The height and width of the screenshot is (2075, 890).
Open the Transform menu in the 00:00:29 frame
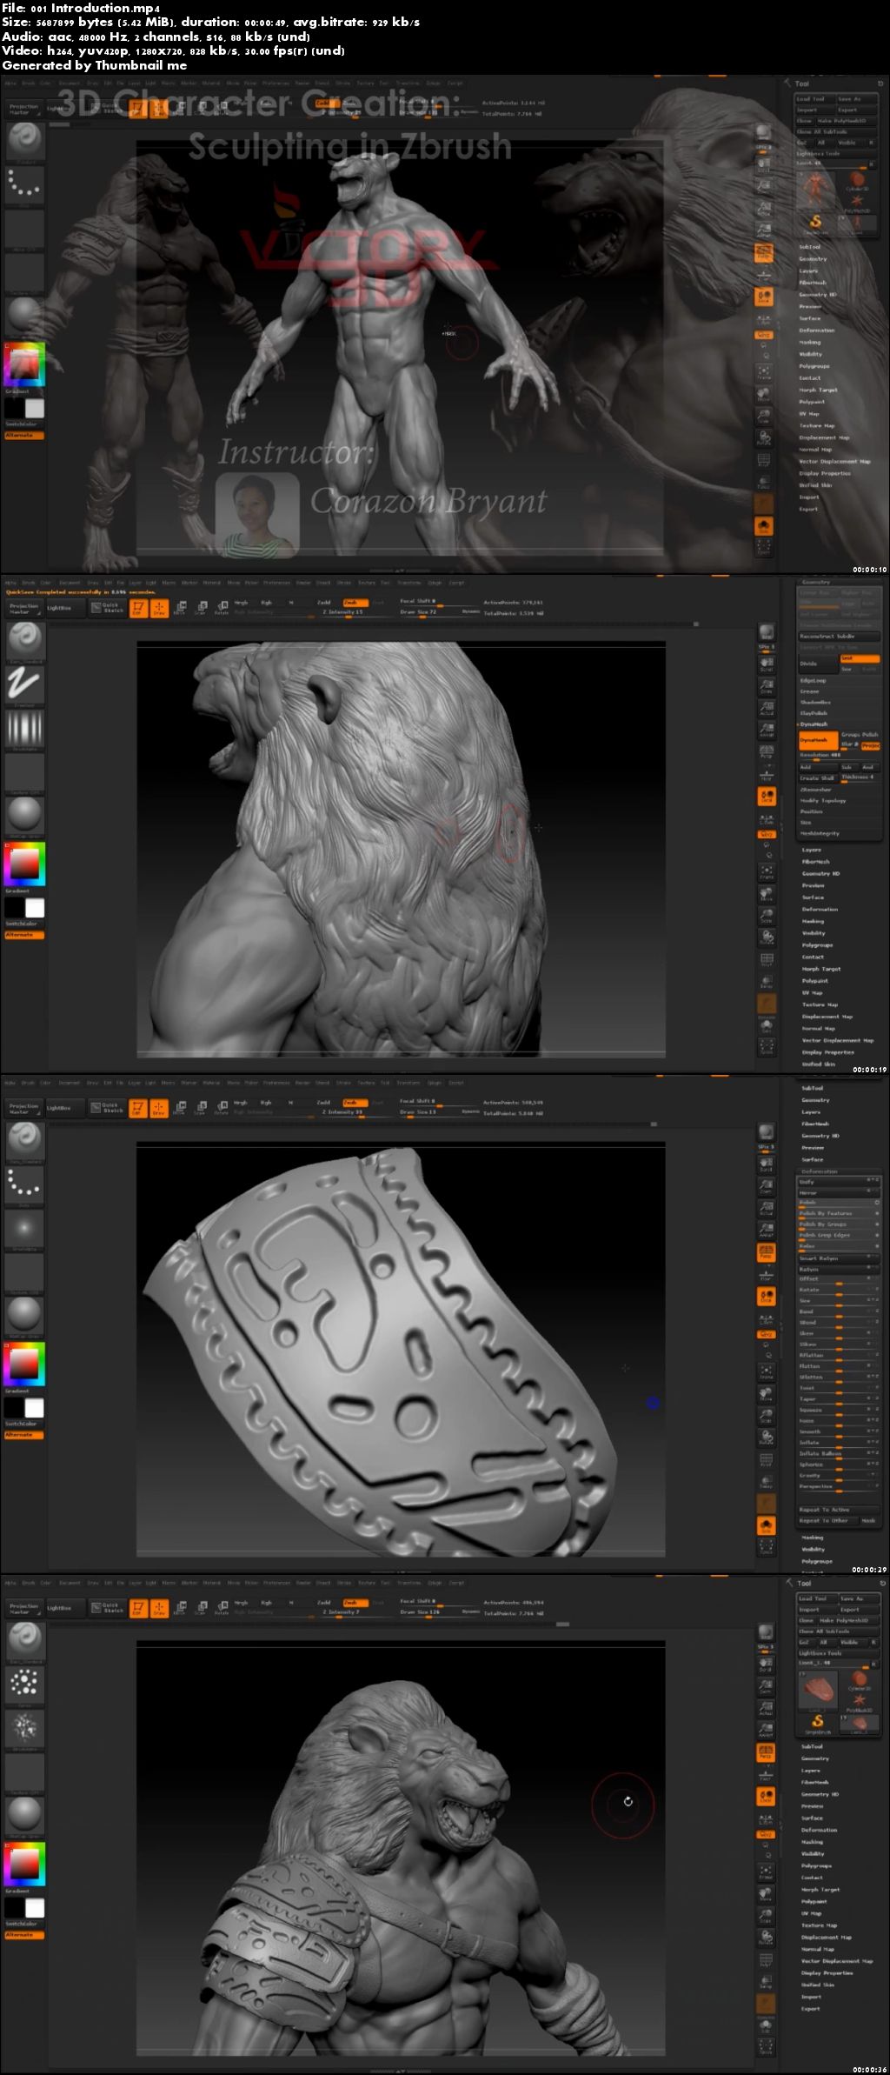coord(408,1083)
